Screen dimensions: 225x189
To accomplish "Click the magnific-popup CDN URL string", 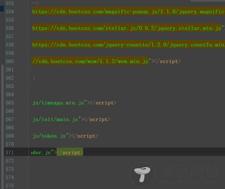I will (128, 11).
